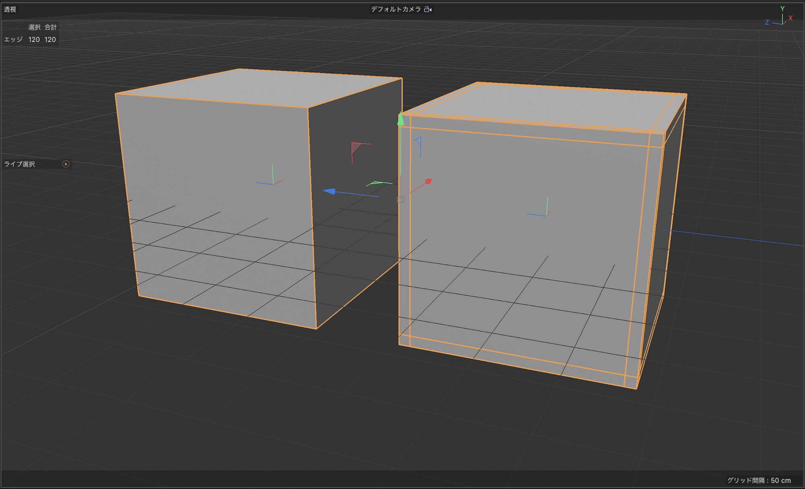
Task: Click the camera icon beside デフォルトカメラ
Action: click(x=428, y=9)
